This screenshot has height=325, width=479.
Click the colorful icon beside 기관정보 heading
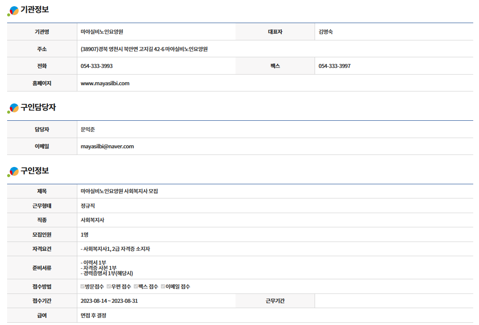pos(13,11)
